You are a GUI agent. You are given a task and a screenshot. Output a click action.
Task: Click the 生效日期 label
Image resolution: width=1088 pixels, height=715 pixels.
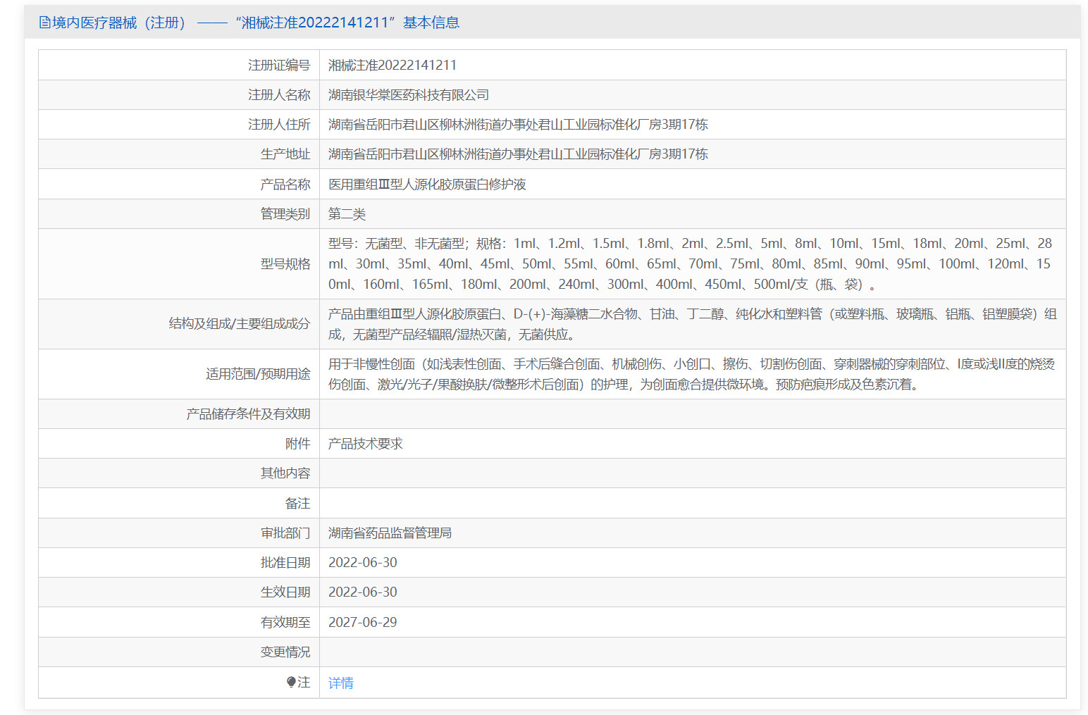[285, 592]
